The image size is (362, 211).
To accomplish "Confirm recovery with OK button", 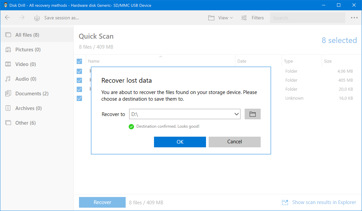I will [x=180, y=142].
